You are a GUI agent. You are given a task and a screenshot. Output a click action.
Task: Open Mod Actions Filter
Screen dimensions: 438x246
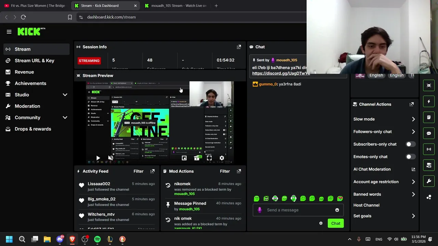[225, 171]
